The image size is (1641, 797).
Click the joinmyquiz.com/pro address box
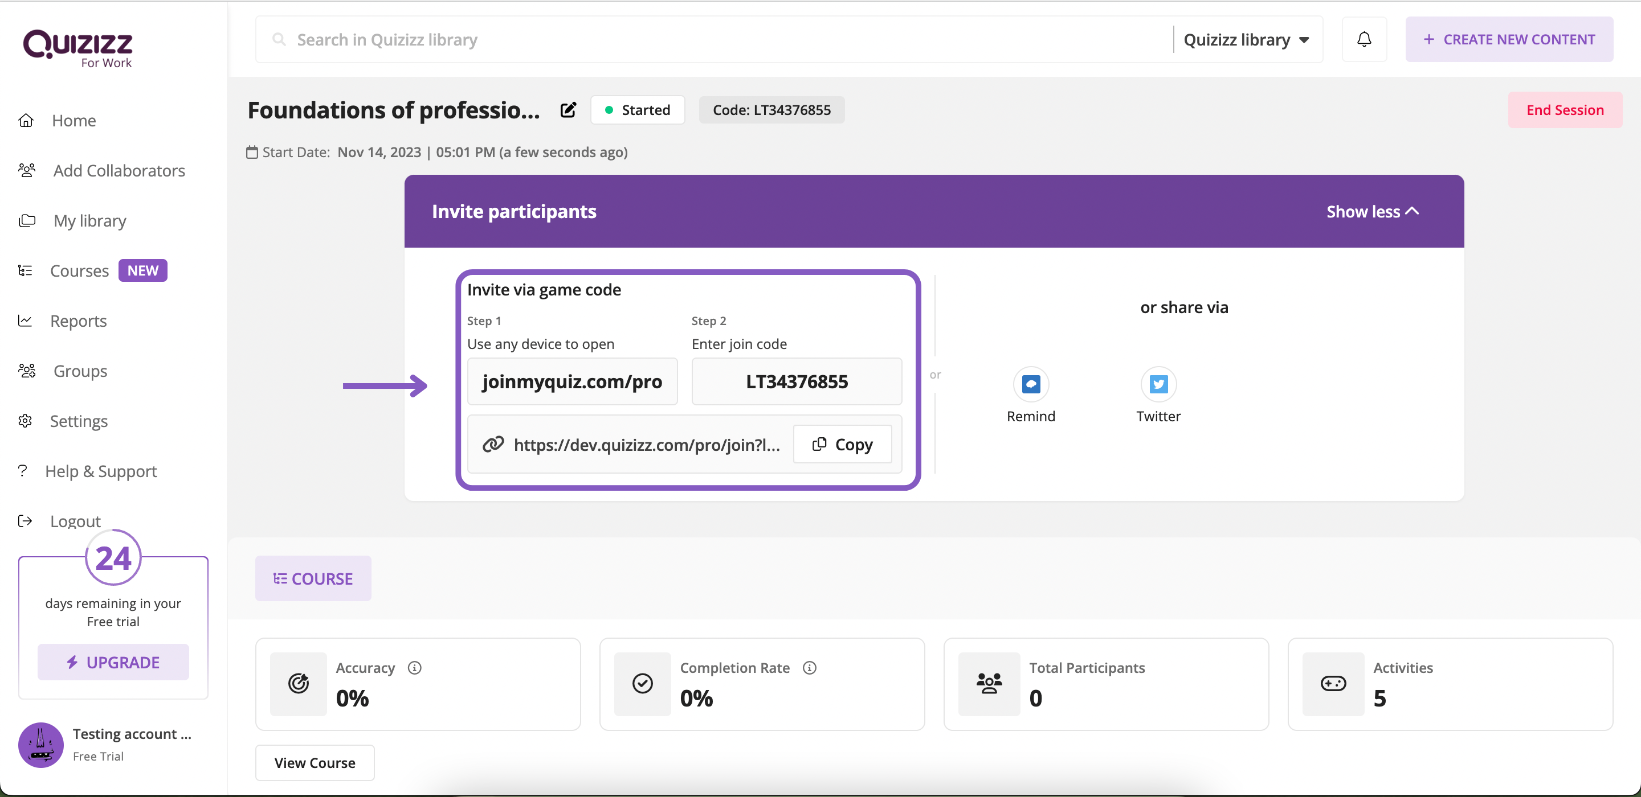click(x=572, y=381)
